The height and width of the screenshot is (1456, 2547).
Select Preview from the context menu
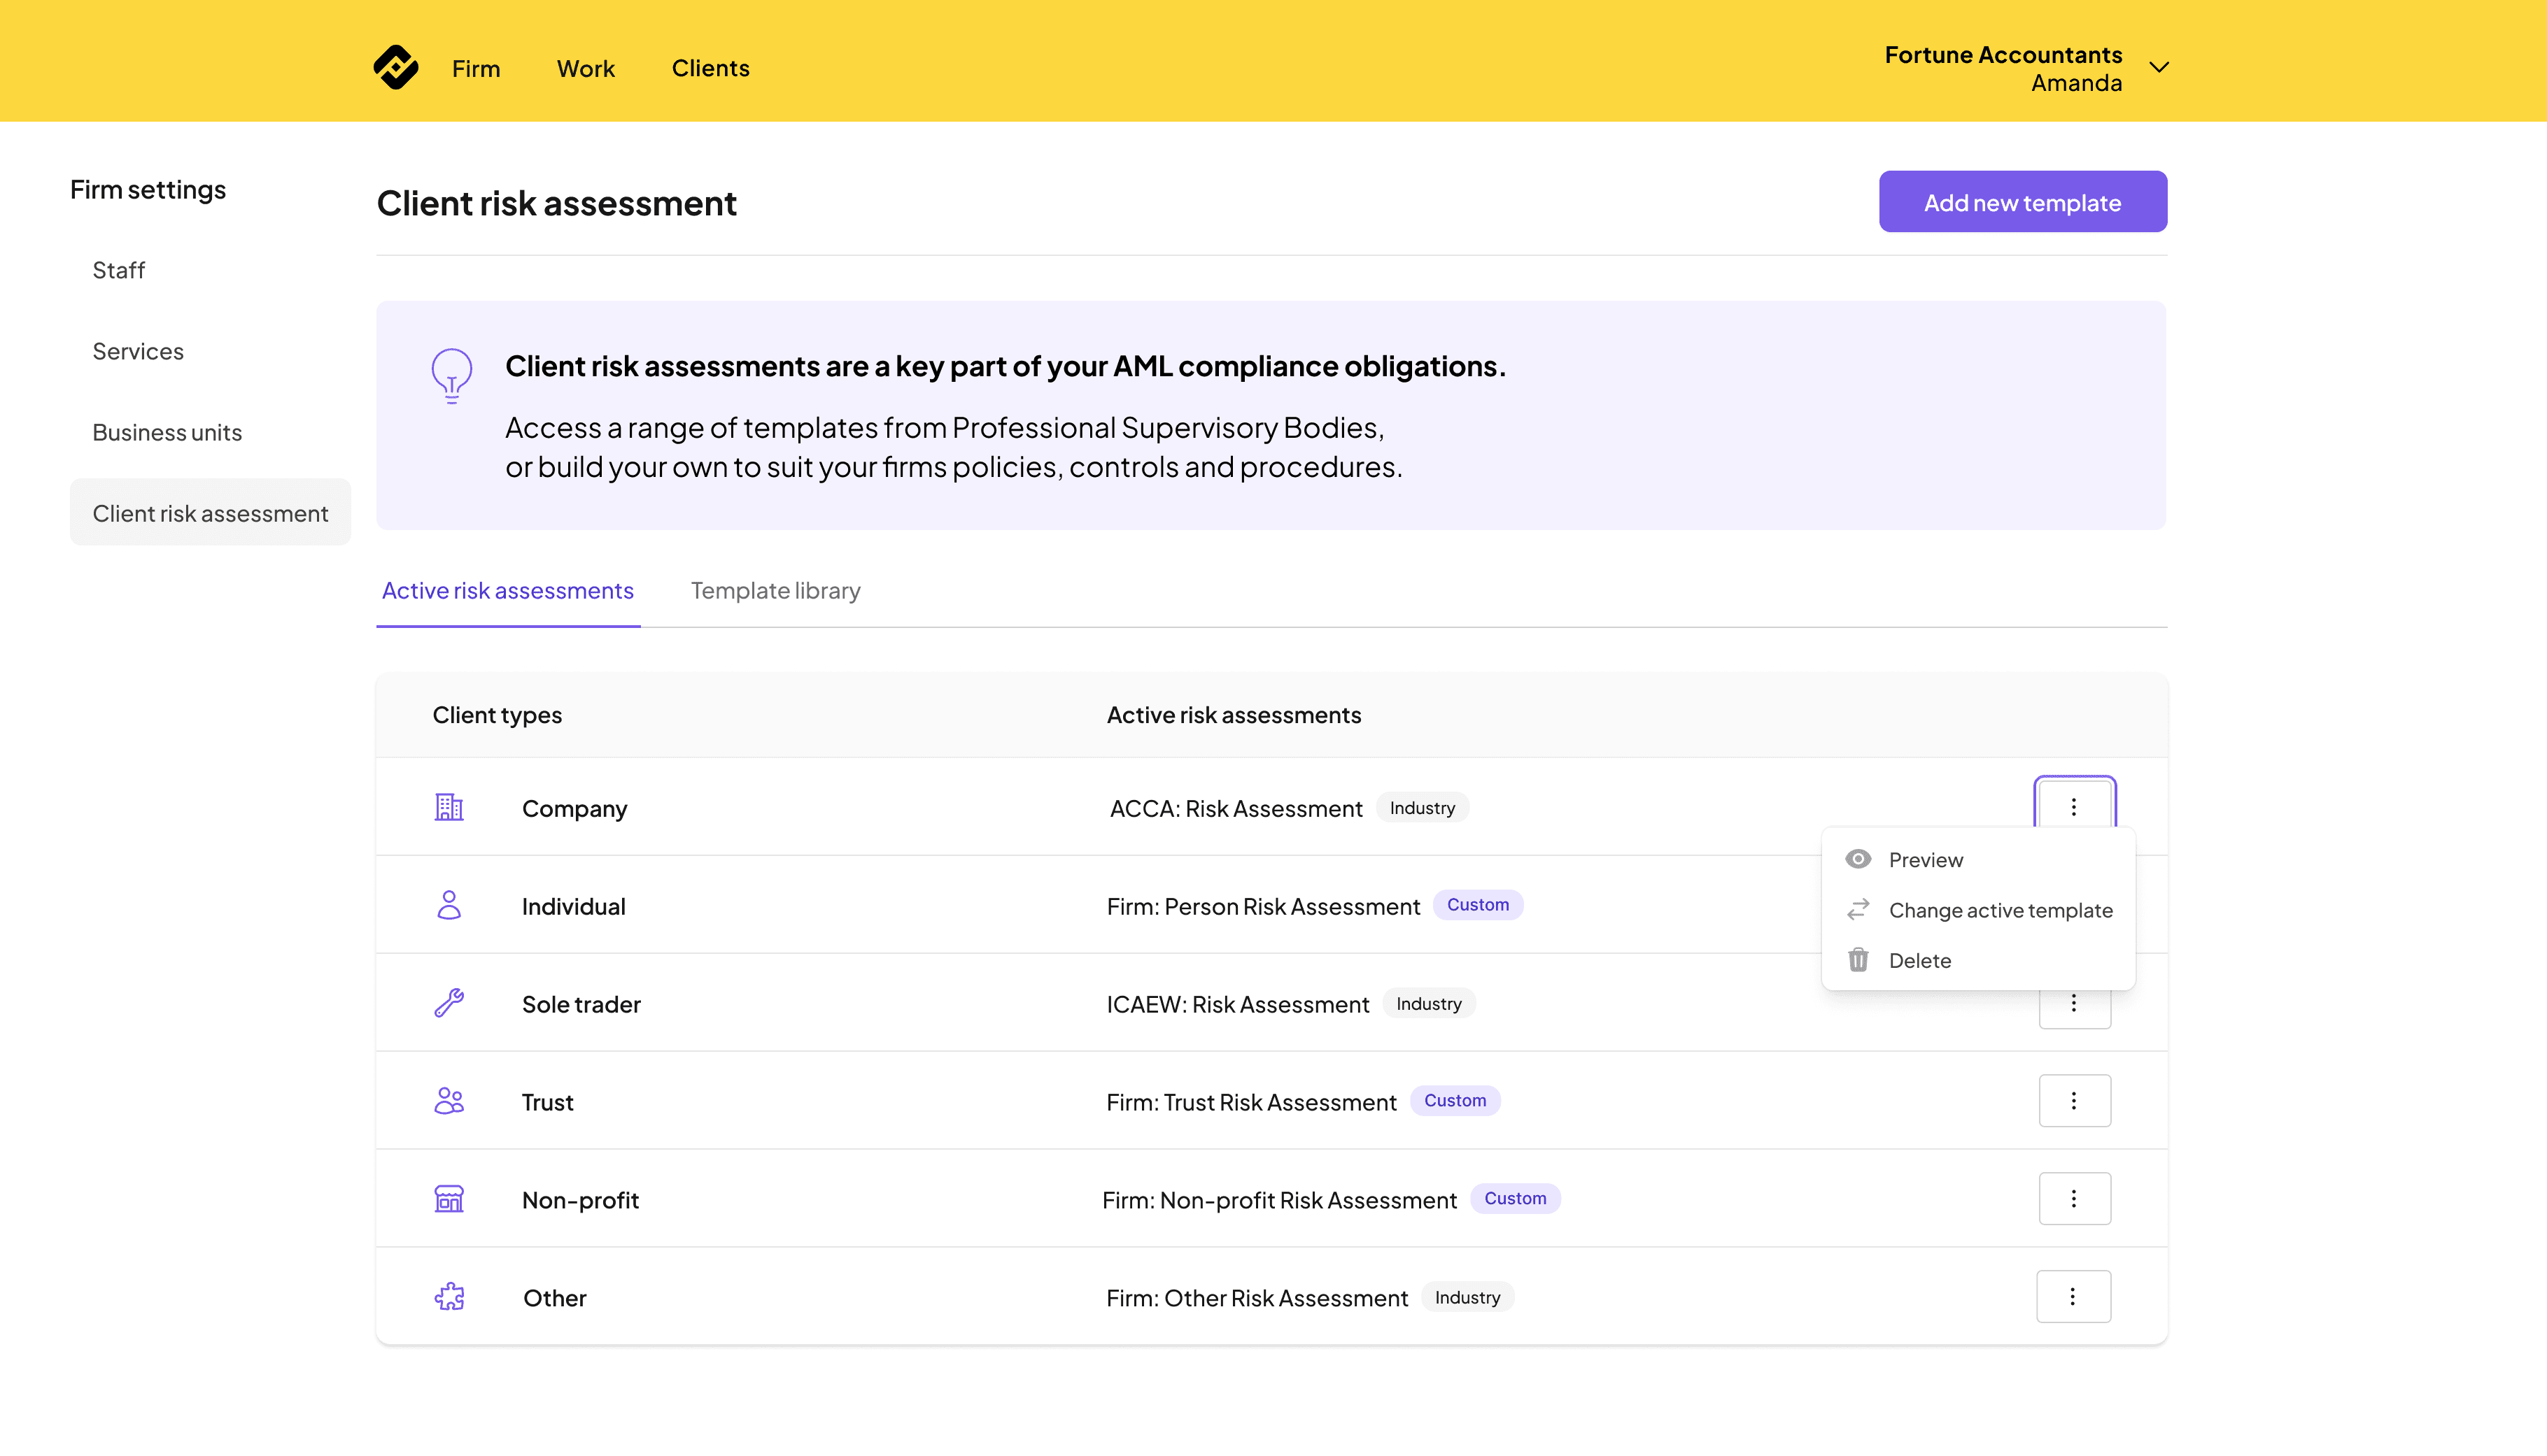[x=1925, y=860]
